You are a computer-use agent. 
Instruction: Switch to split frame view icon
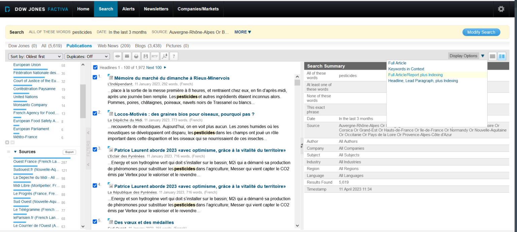pos(502,56)
